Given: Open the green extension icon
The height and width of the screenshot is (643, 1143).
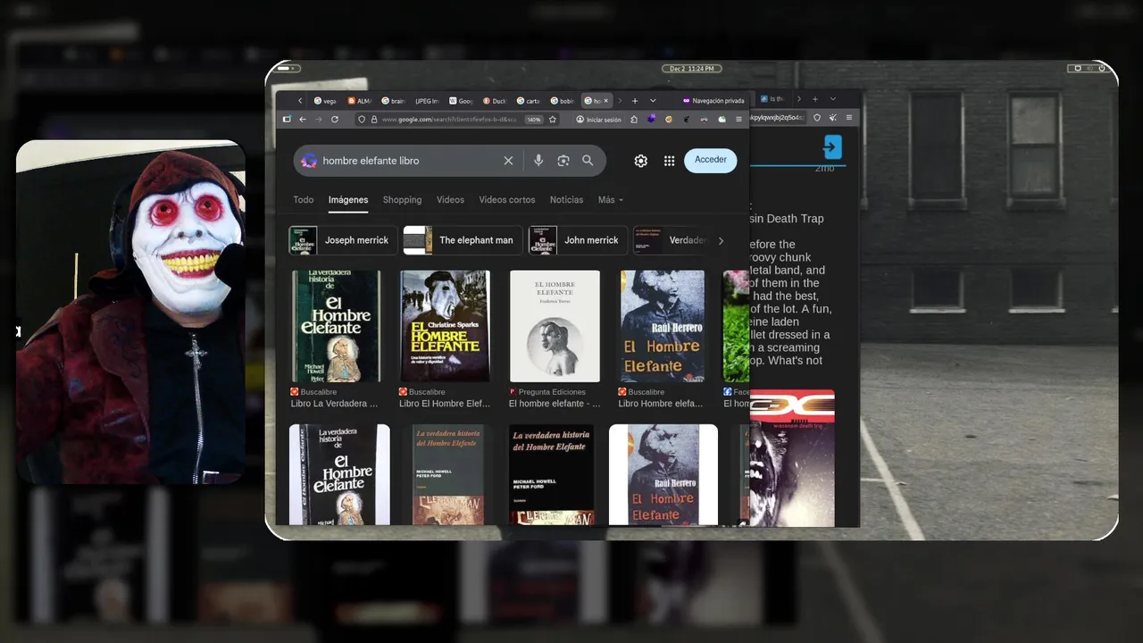Looking at the screenshot, I should click(x=722, y=119).
